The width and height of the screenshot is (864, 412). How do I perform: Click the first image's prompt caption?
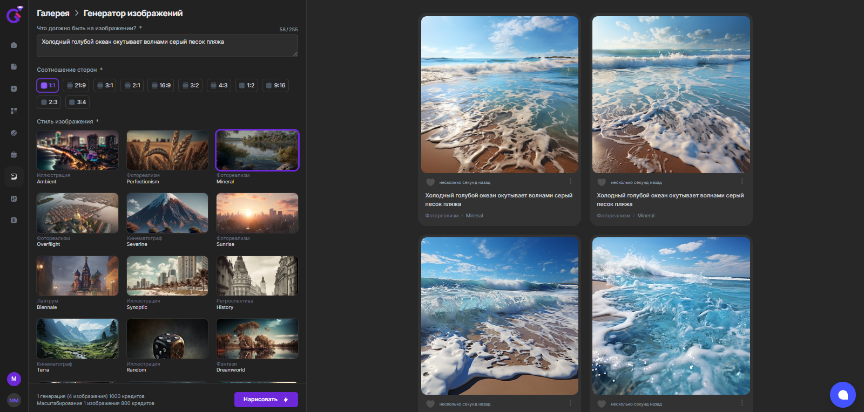pyautogui.click(x=498, y=200)
